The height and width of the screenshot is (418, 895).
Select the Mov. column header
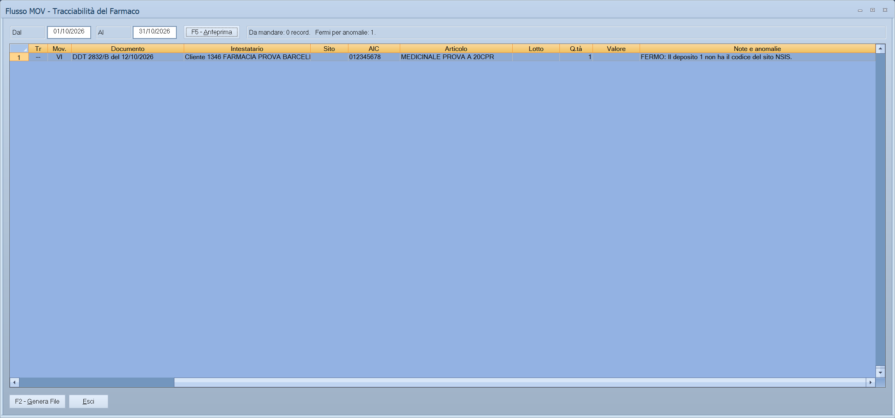(x=59, y=49)
